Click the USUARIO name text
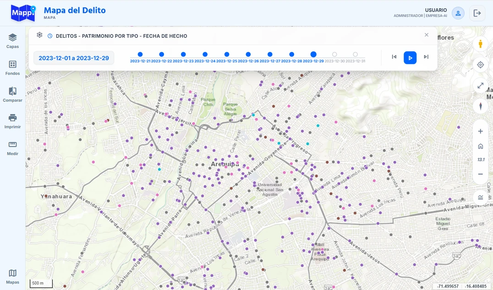 (x=436, y=10)
